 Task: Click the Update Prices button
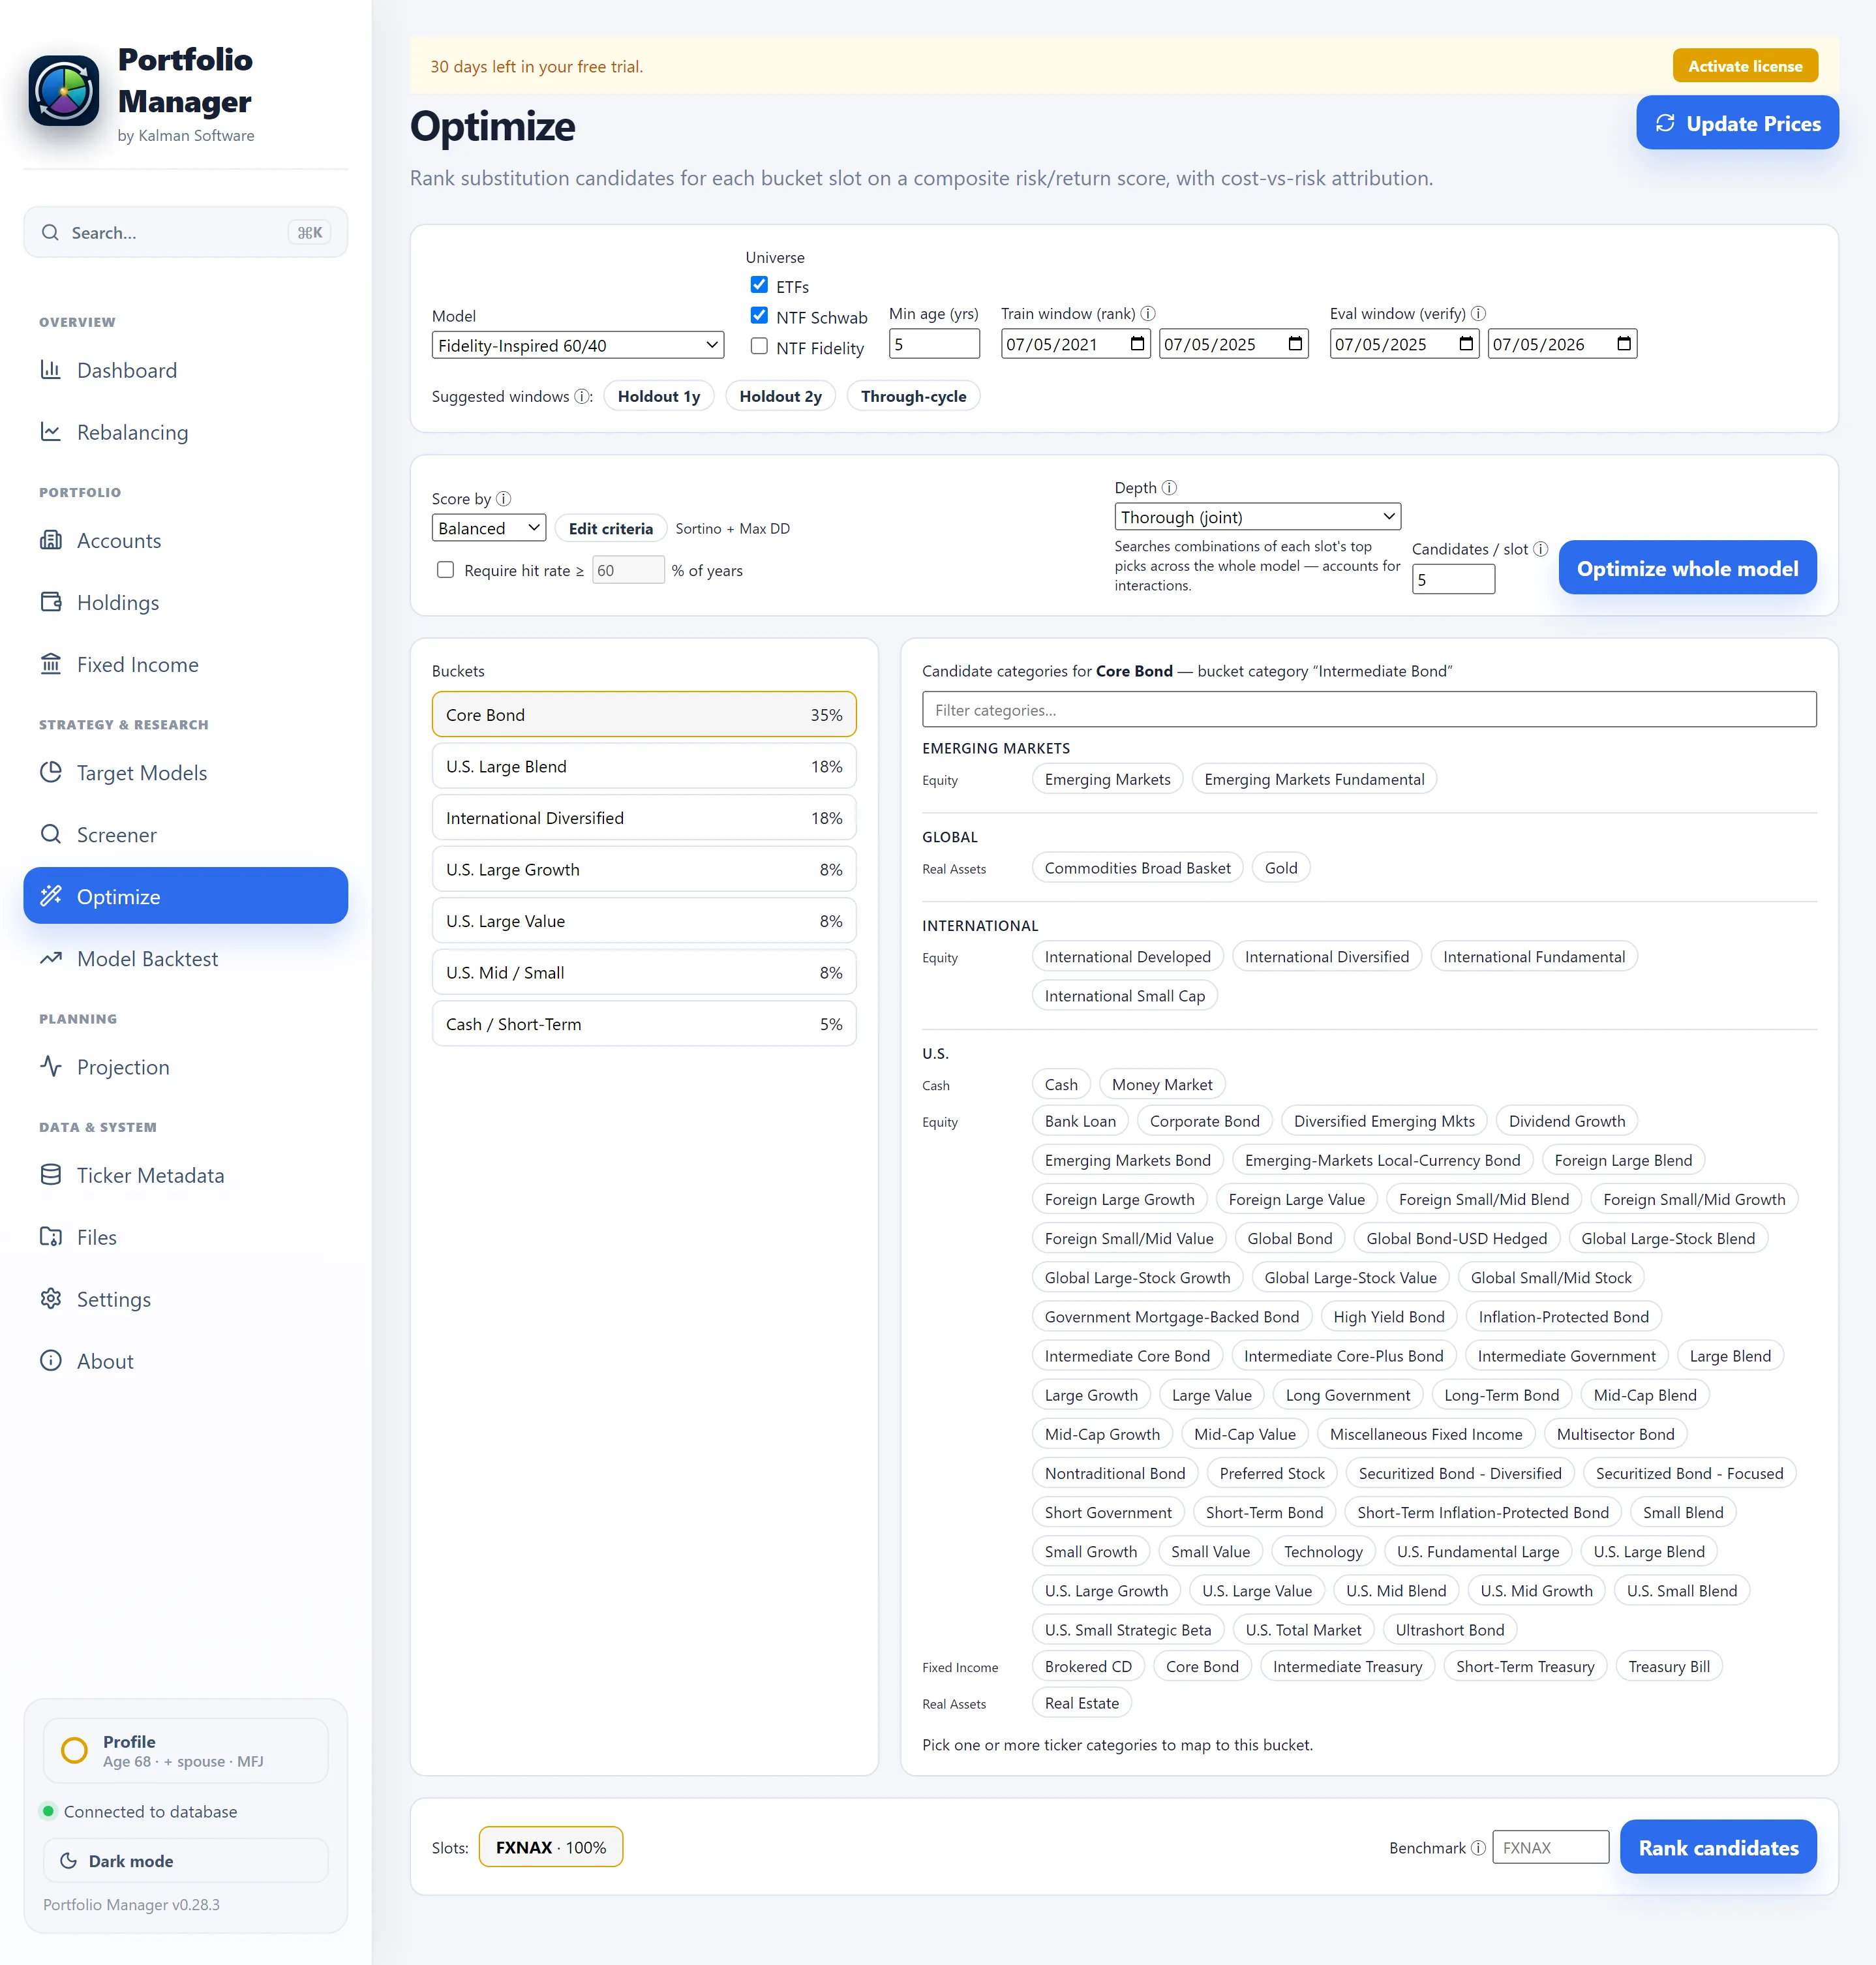[x=1737, y=123]
